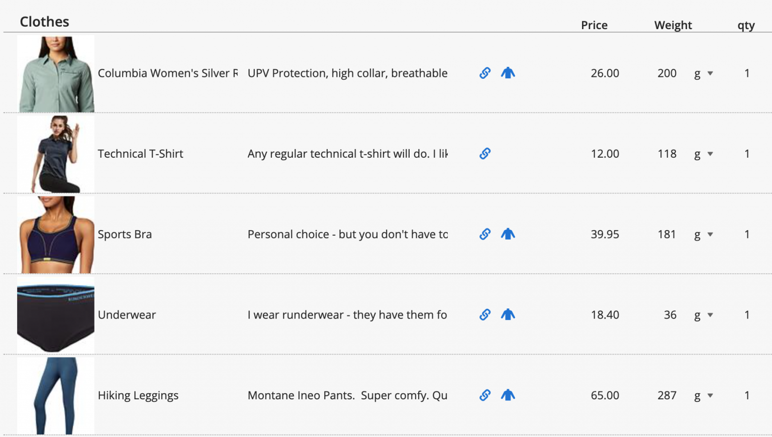Screen dimensions: 772x437
Task: Open the gram unit dropdown for Technical T-Shirt
Action: point(704,154)
